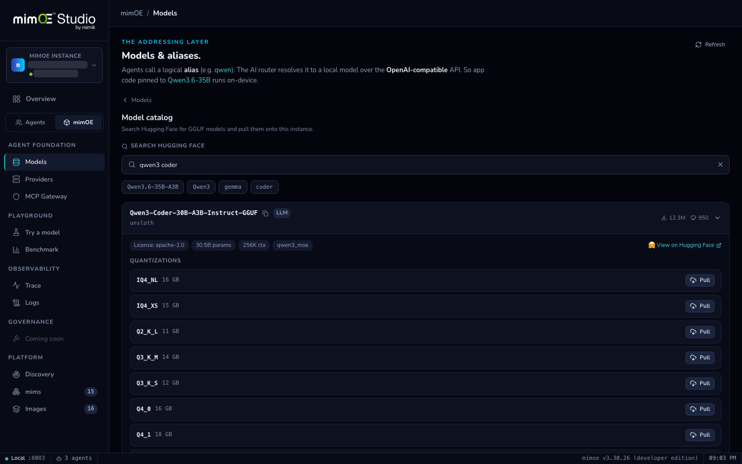Pull the IQ4_NL quantization

click(x=700, y=280)
